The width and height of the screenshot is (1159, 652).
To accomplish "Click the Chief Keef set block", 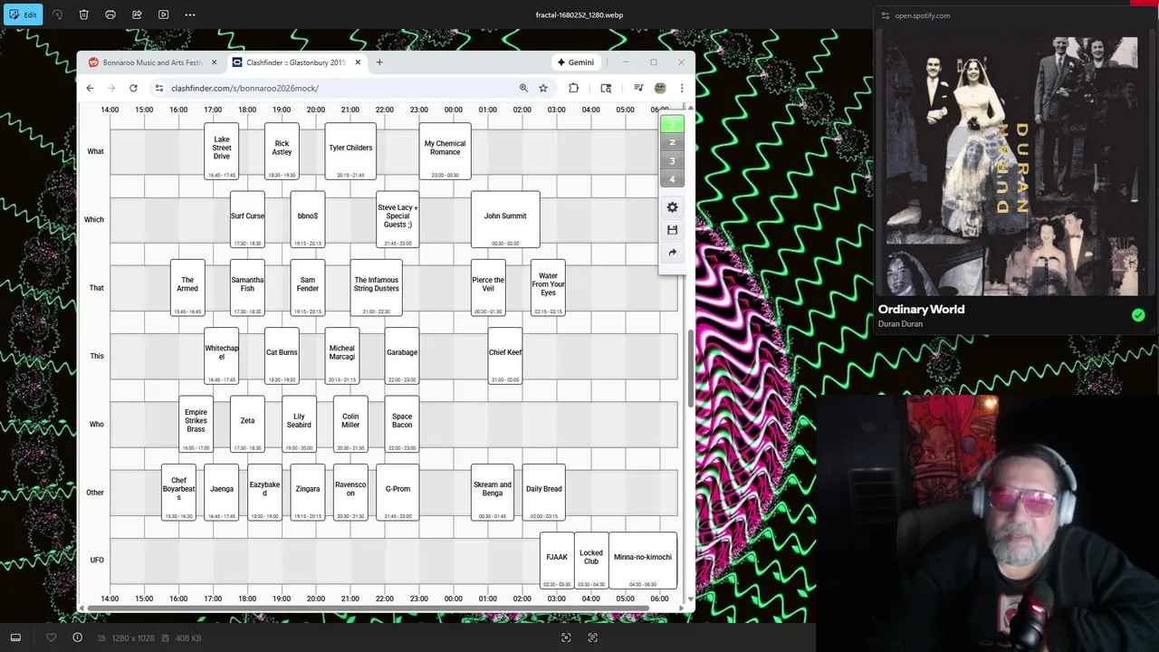I will [505, 356].
